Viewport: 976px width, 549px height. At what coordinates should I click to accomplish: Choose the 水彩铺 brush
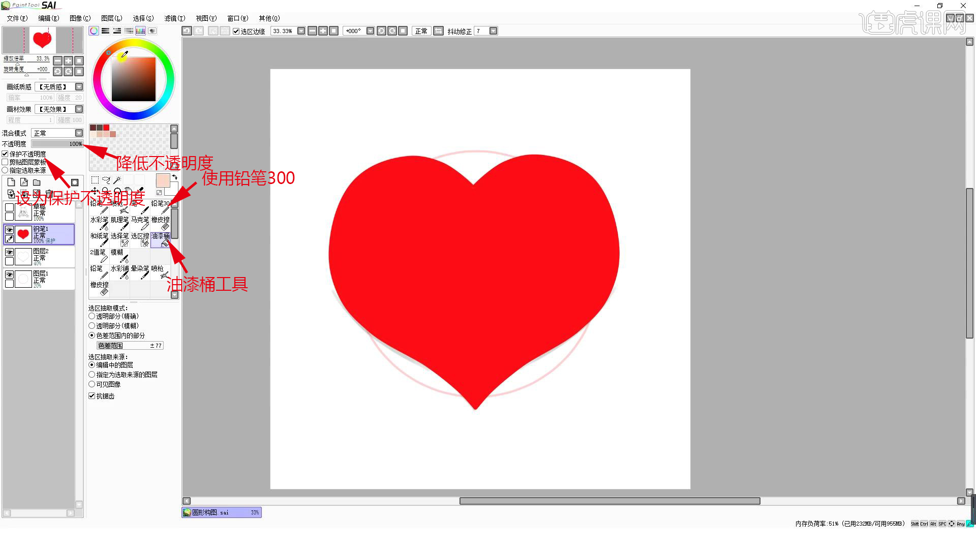tap(119, 272)
